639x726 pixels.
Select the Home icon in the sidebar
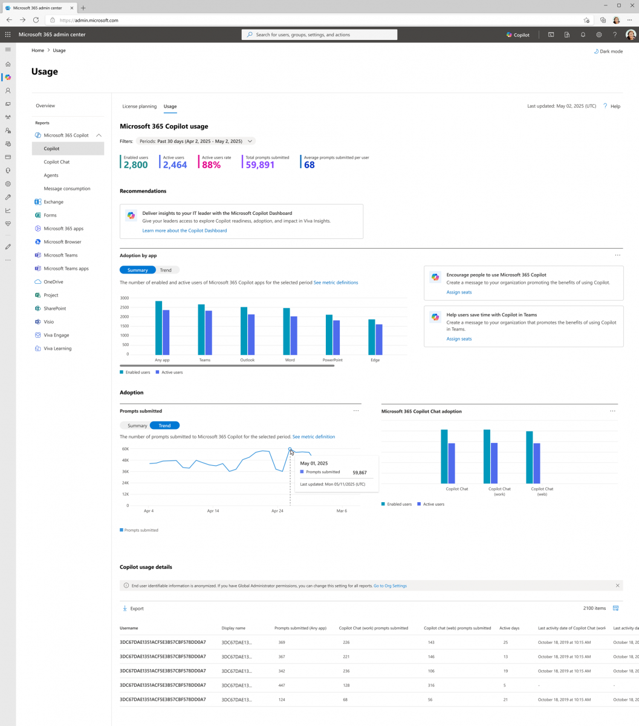tap(7, 64)
